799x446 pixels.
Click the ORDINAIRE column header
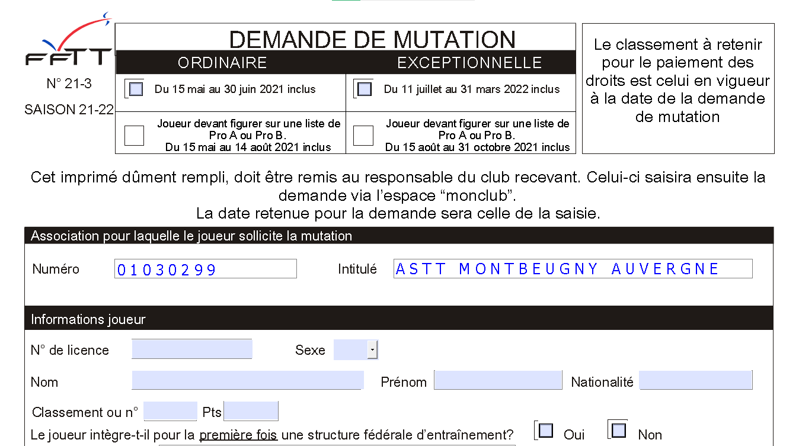[x=222, y=63]
